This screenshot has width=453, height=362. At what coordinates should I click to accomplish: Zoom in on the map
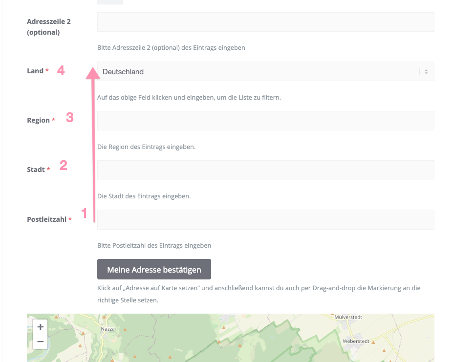tap(40, 326)
